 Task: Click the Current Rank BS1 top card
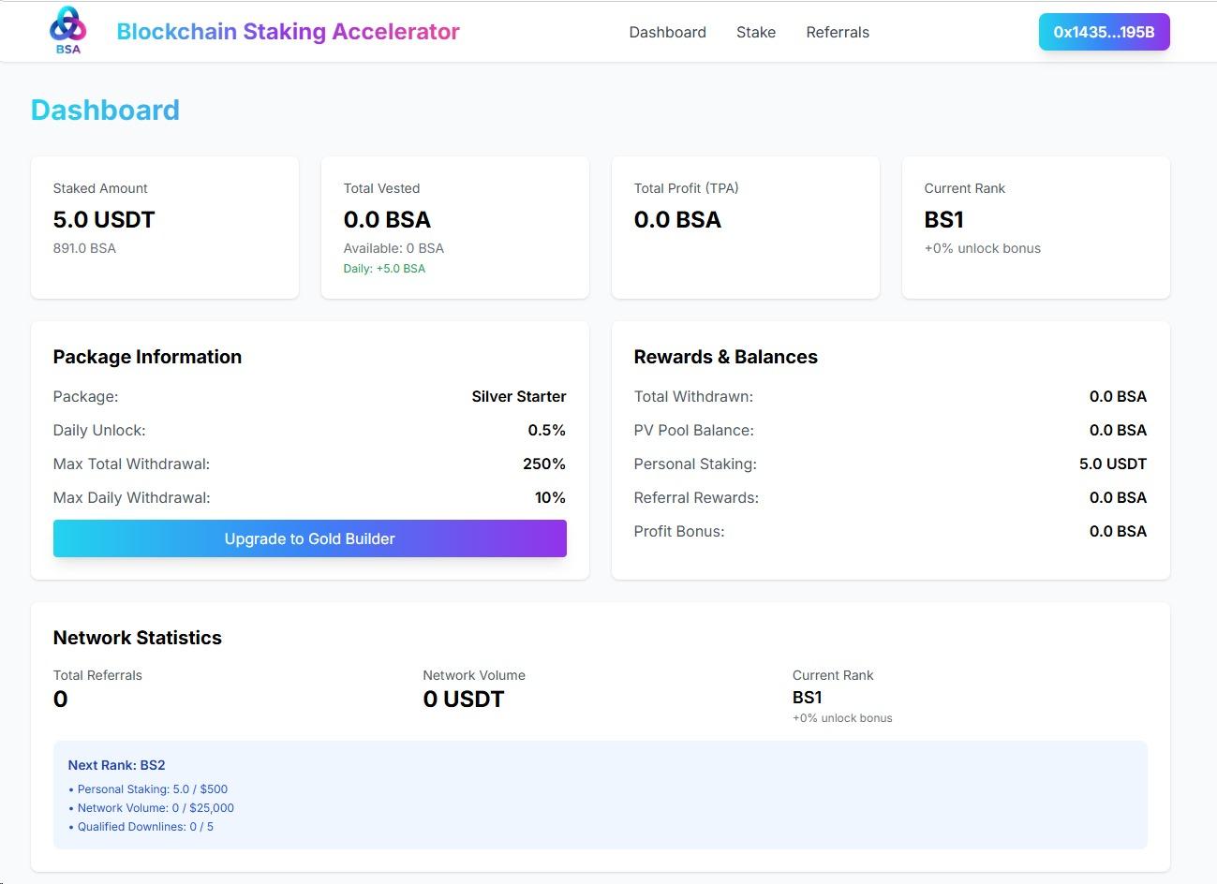coord(1035,228)
